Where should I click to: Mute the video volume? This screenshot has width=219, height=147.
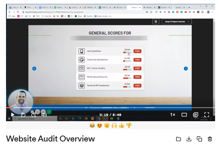pos(44,115)
